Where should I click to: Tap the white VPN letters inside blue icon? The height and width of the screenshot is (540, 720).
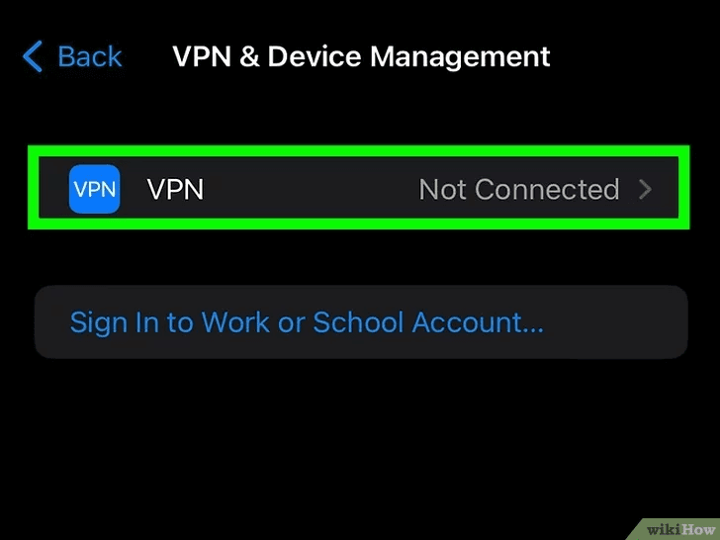[95, 189]
